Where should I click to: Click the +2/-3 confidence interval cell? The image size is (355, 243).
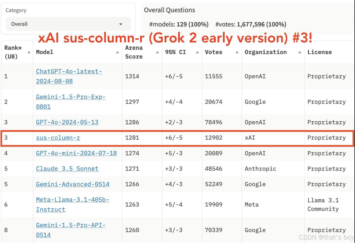pos(174,122)
